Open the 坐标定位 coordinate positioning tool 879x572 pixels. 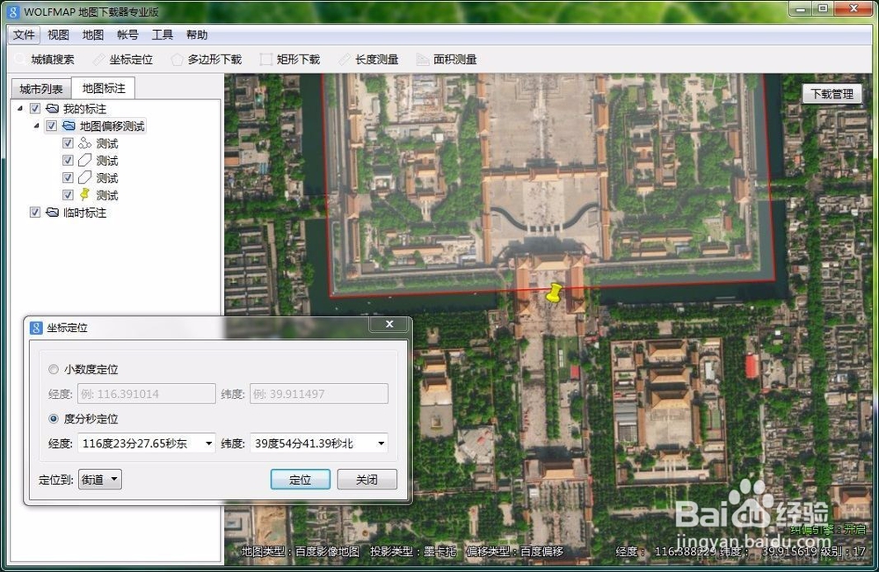click(x=132, y=59)
